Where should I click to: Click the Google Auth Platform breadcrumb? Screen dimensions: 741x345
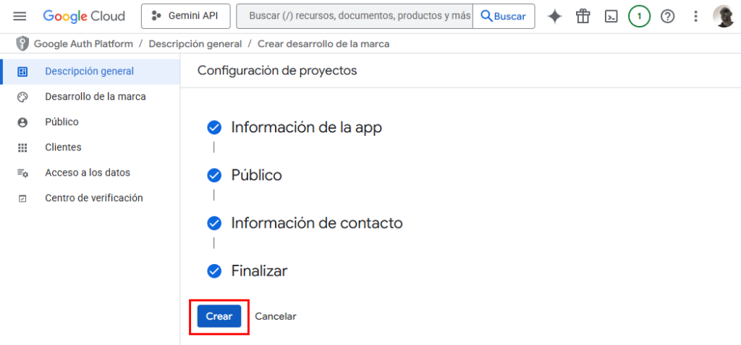(x=83, y=44)
